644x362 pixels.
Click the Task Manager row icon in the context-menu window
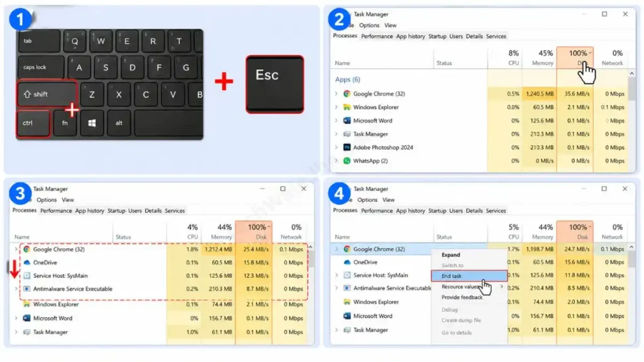pos(347,330)
